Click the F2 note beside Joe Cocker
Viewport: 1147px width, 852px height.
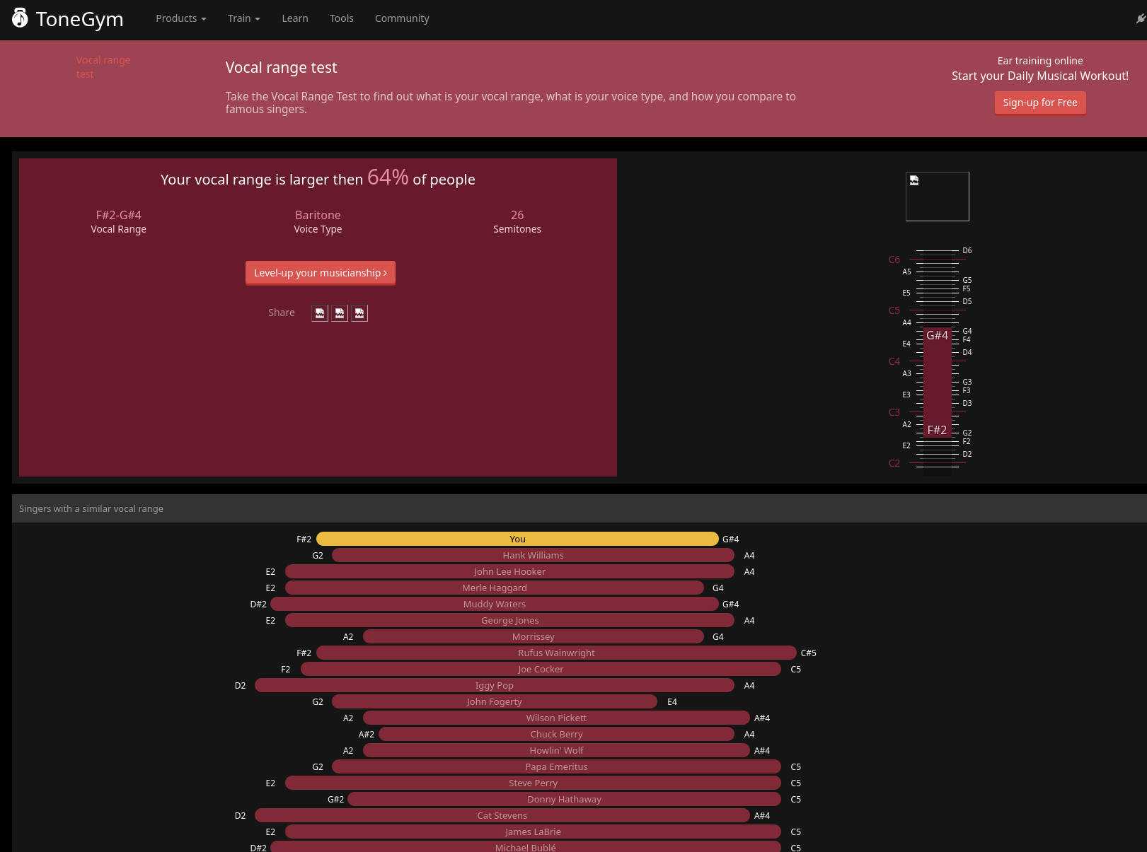click(x=286, y=669)
